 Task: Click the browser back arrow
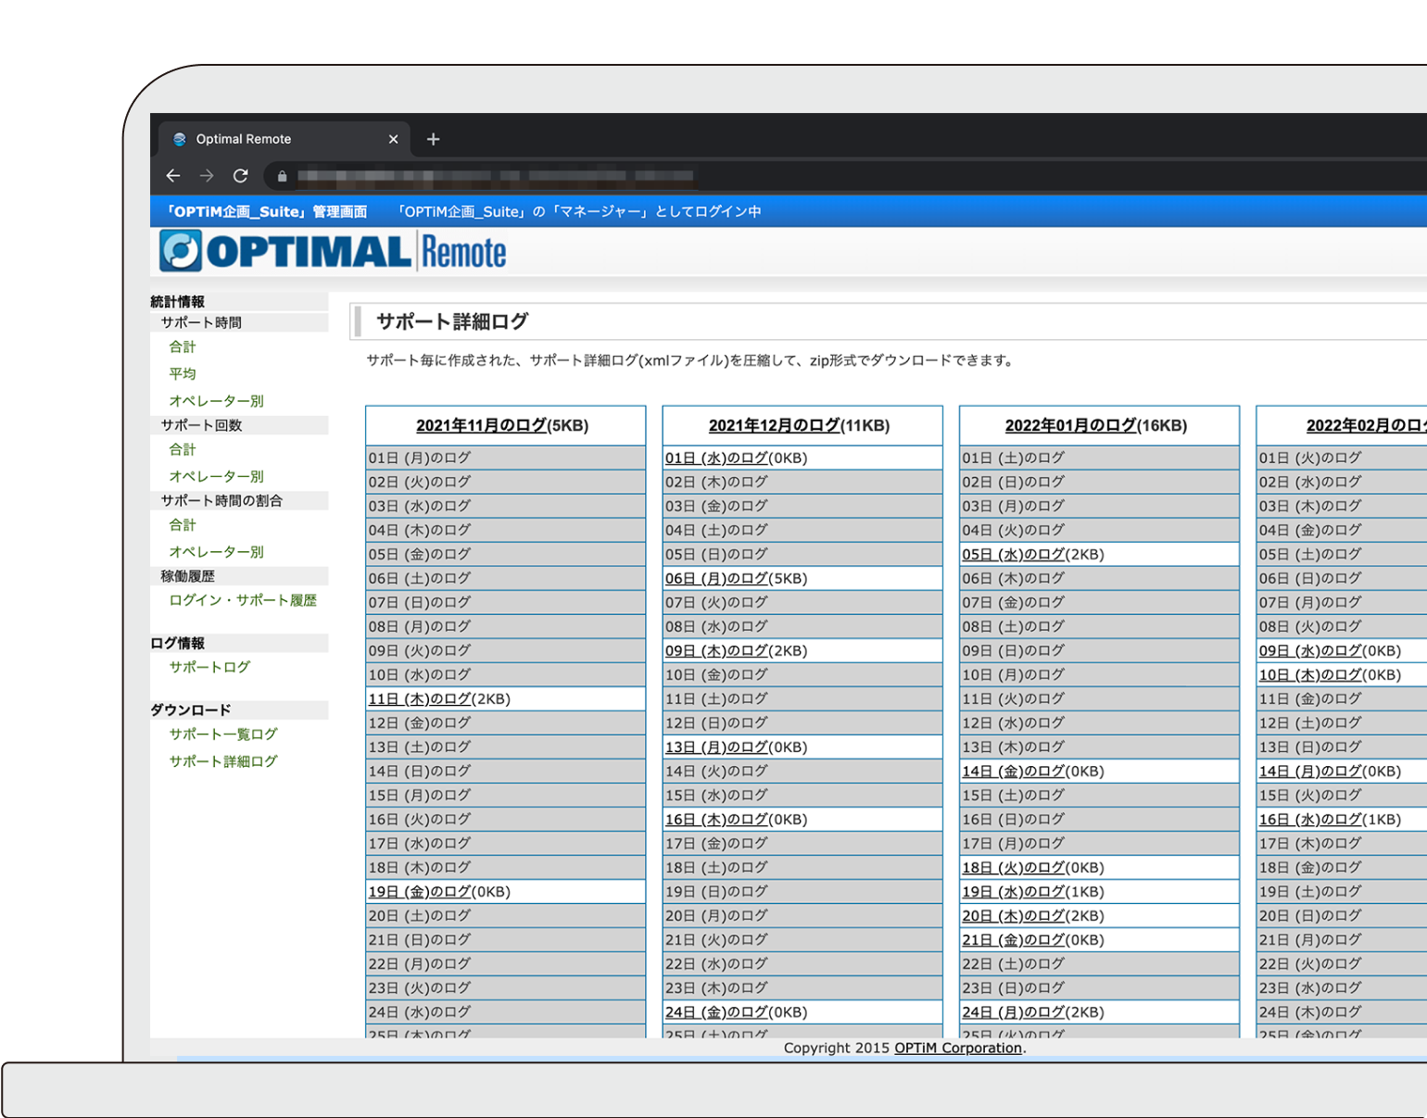(x=172, y=175)
